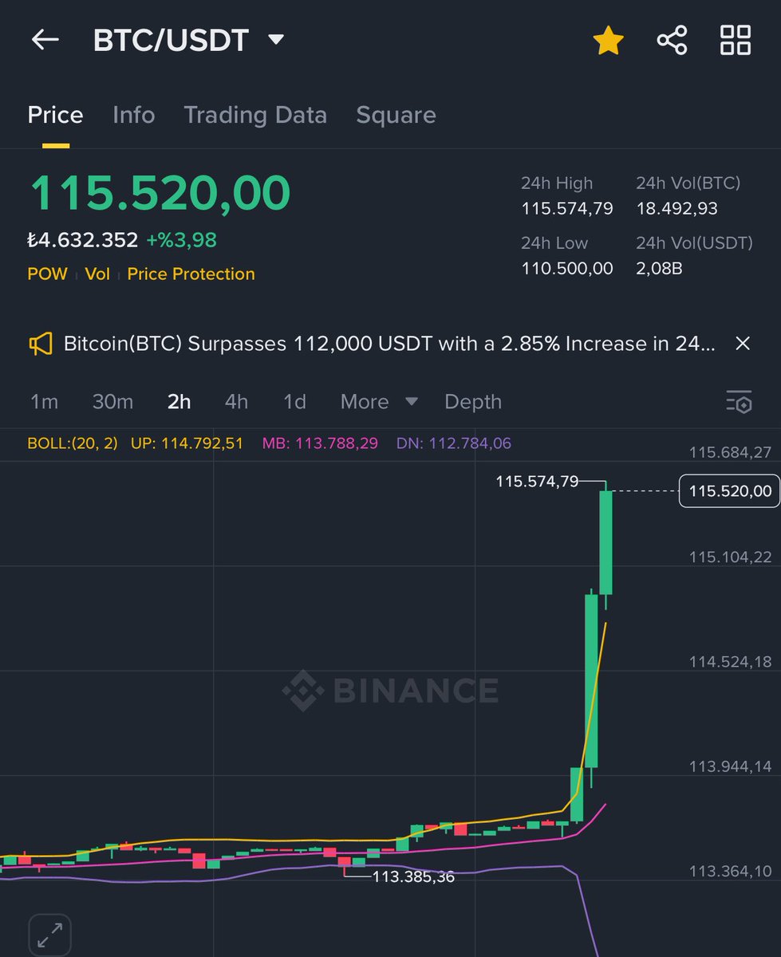Tap the 24h Vol(BTC) value 18.492,93
This screenshot has width=781, height=957.
(676, 209)
